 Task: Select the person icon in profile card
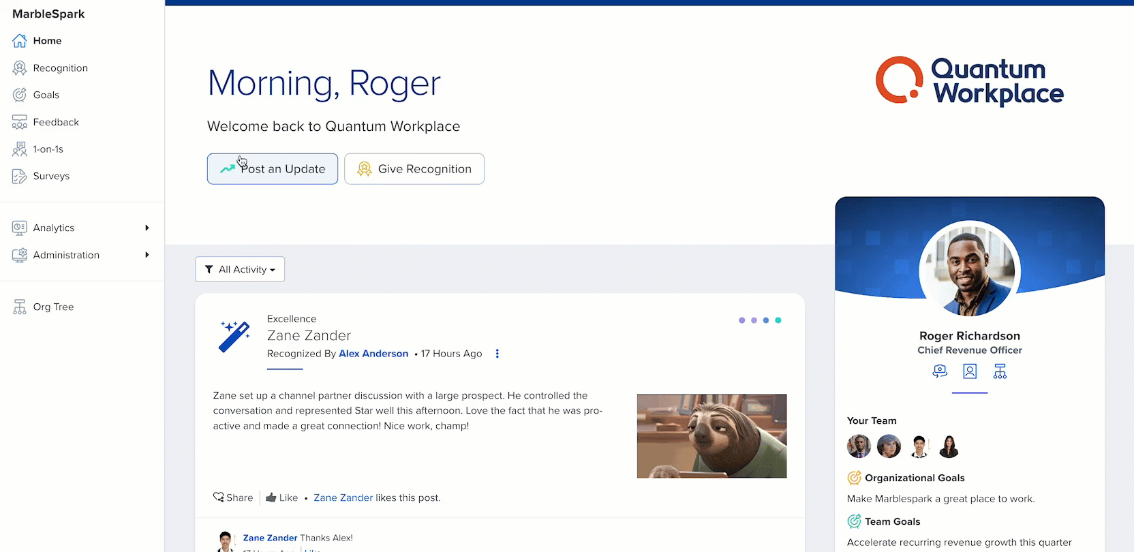(x=970, y=371)
